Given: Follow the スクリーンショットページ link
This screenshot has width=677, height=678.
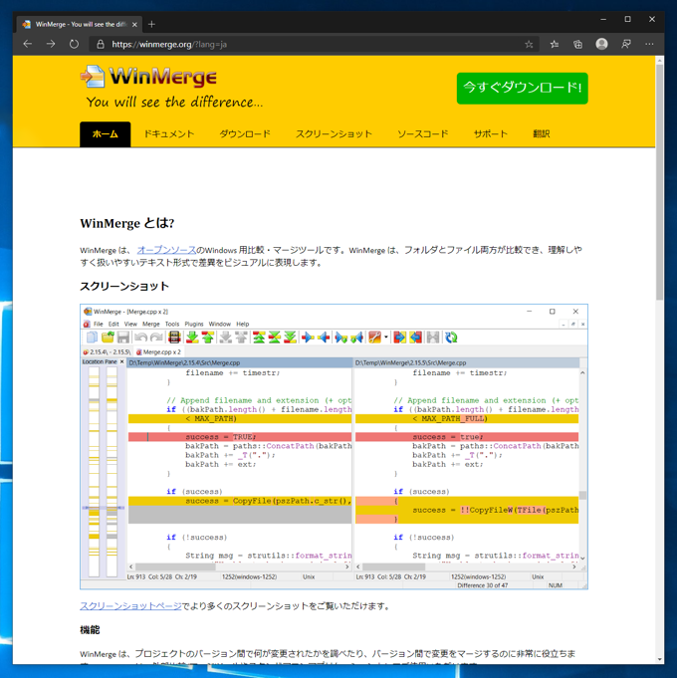Looking at the screenshot, I should [130, 606].
